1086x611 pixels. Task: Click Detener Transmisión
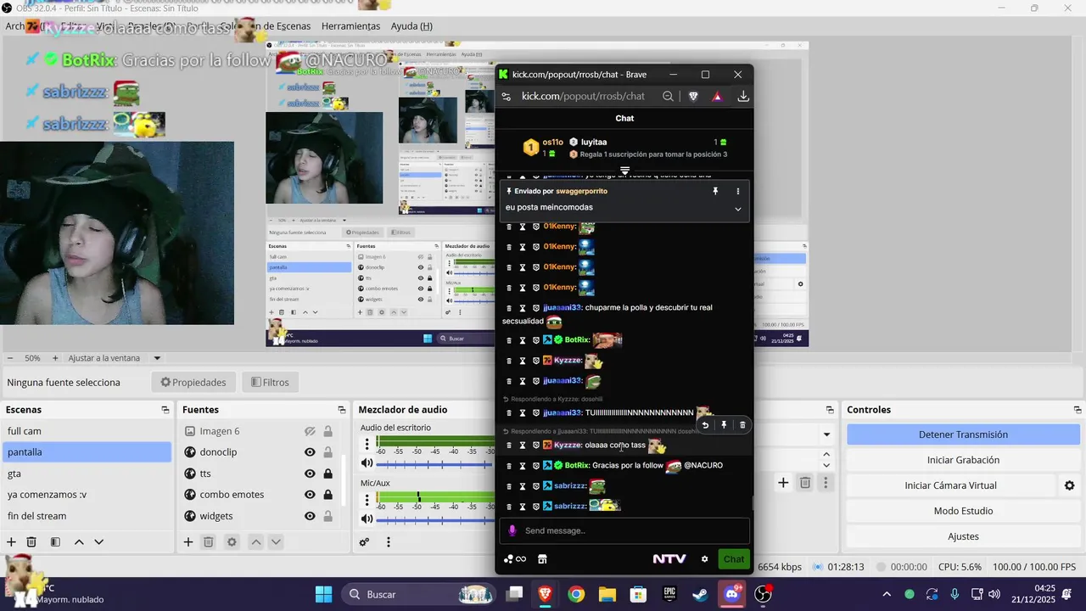pyautogui.click(x=963, y=434)
